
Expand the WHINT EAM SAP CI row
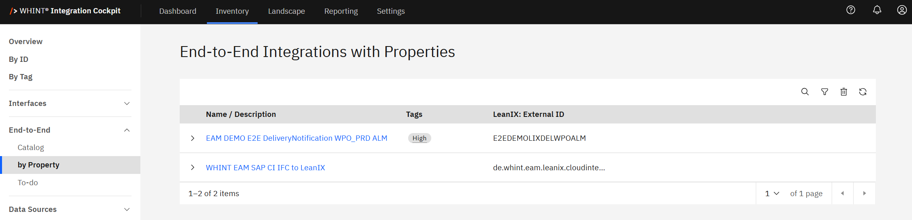click(x=193, y=167)
